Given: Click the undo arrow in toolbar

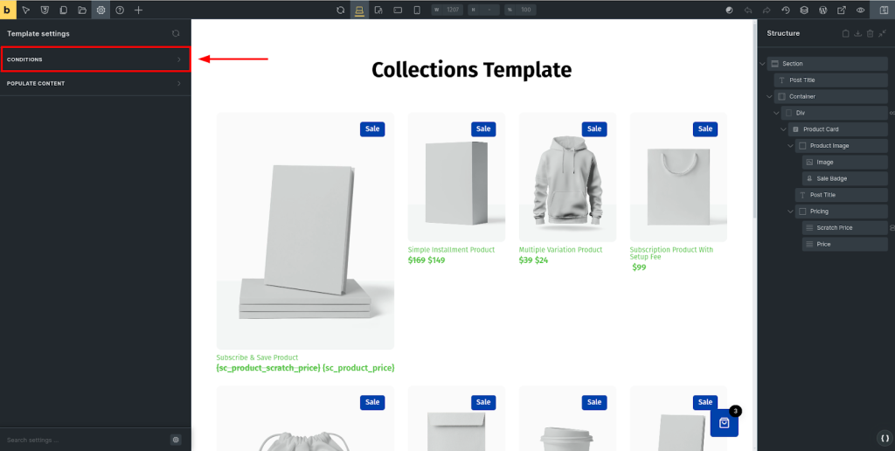Looking at the screenshot, I should (748, 10).
